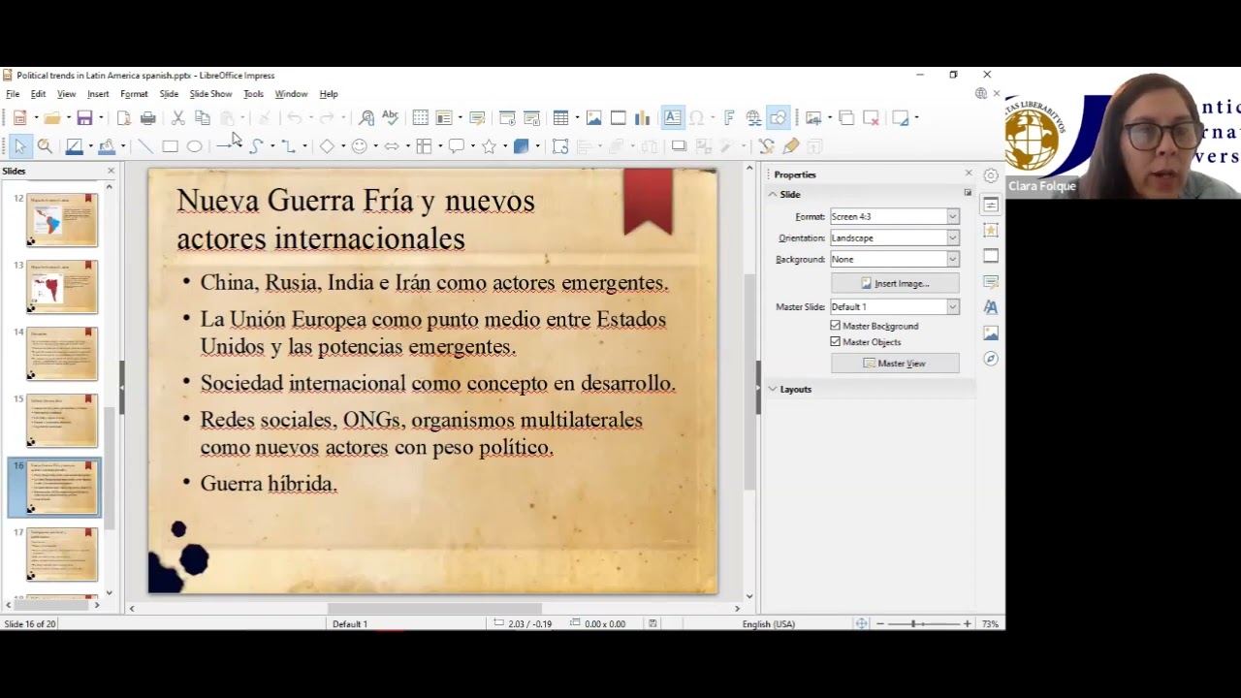This screenshot has height=698, width=1241.
Task: Uncheck Master Objects checkbox
Action: (836, 342)
